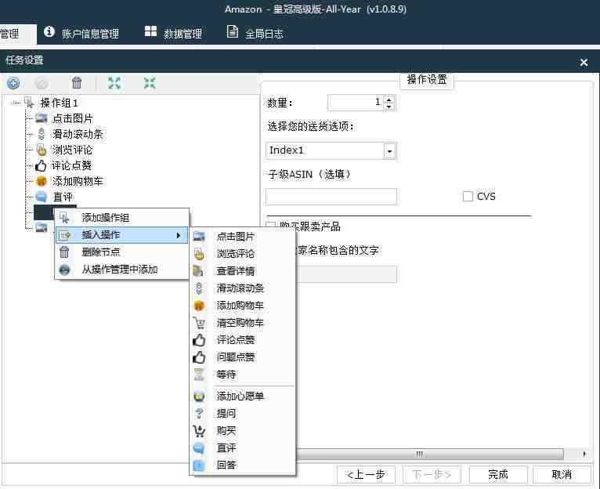Select 添加购物车 in the insert submenu
Screen dimensions: 600x489
tap(243, 305)
